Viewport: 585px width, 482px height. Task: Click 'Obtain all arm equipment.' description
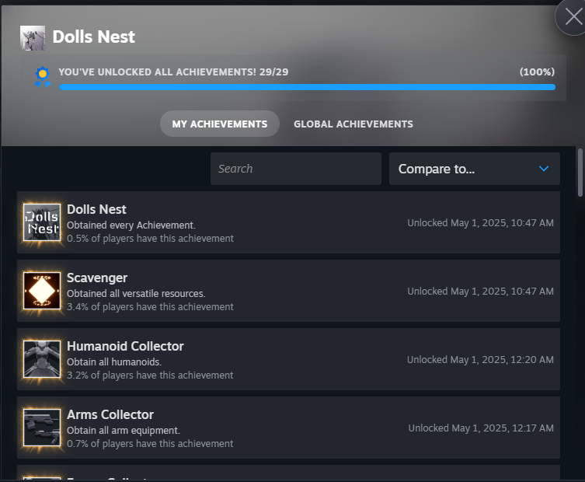[123, 431]
